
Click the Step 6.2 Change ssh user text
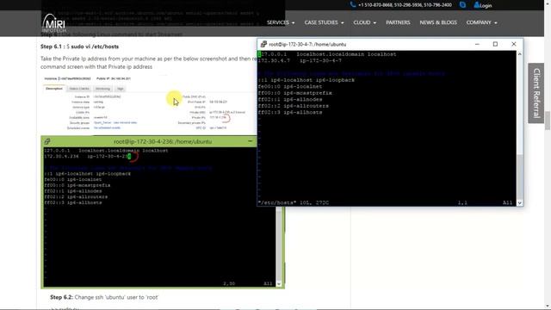pos(104,297)
